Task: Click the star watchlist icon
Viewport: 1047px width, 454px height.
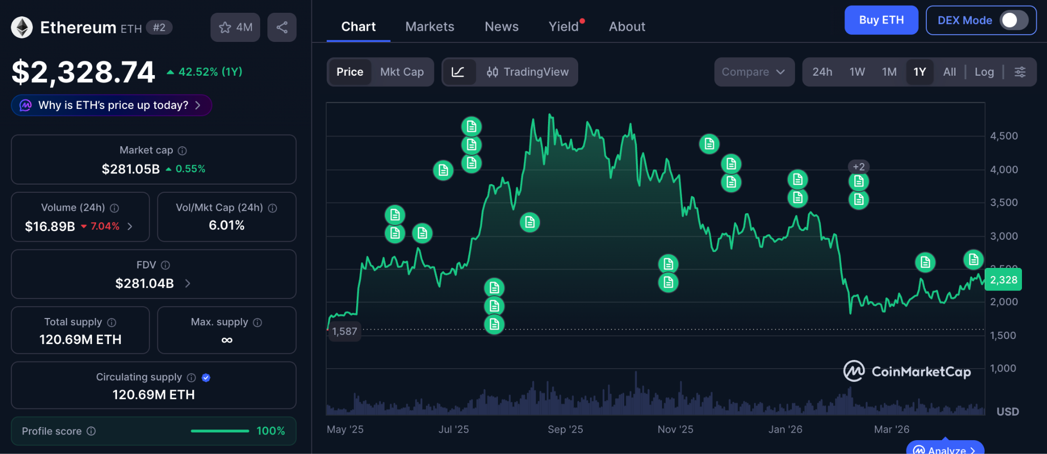Action: (x=225, y=28)
